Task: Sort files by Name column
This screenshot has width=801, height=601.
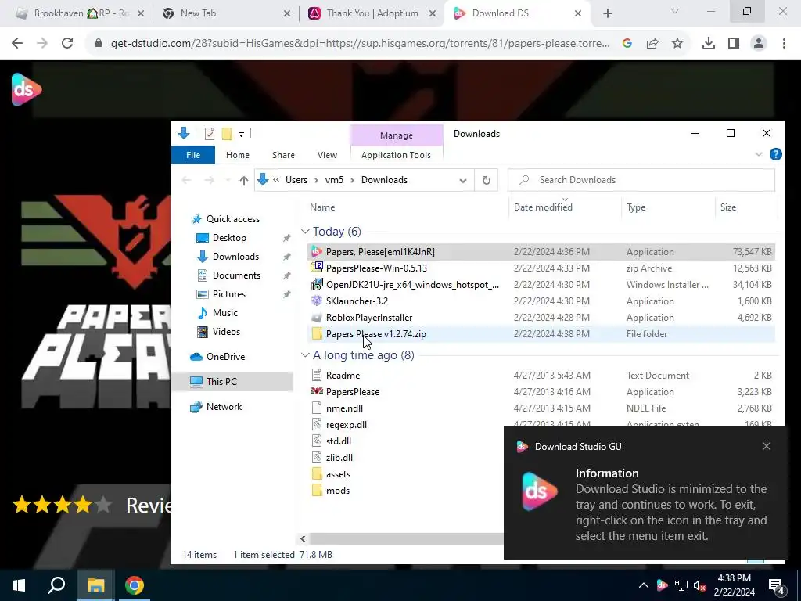Action: point(322,207)
